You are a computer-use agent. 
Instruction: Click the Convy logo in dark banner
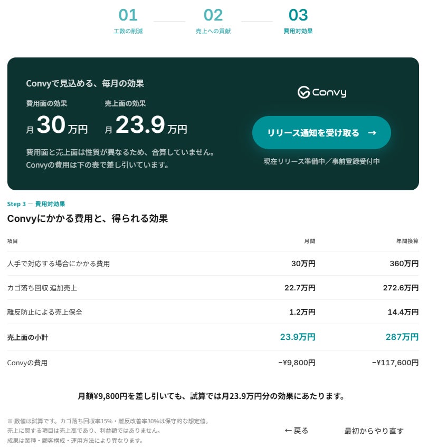tap(322, 92)
